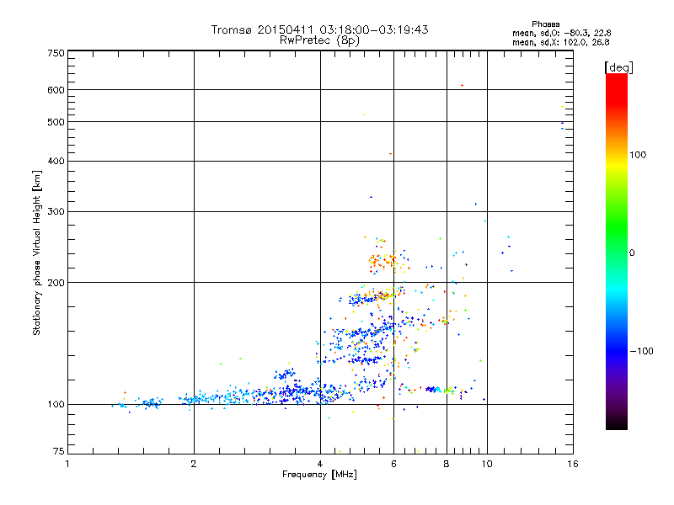Viewport: 674px width, 505px height.
Task: Click the orange-red echo cluster above 200 km
Action: (x=382, y=261)
